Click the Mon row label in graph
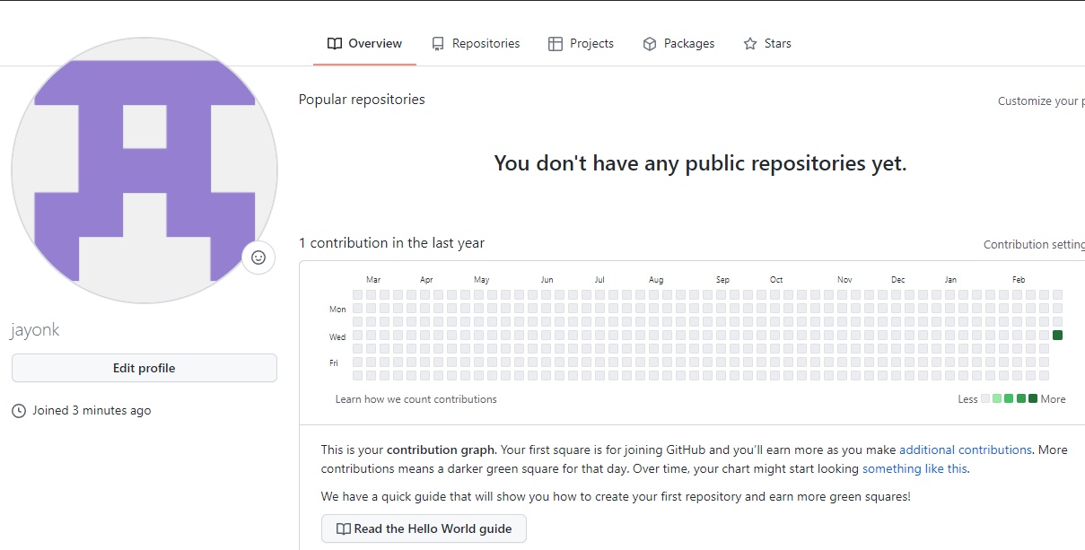Viewport: 1085px width, 550px height. pos(337,310)
